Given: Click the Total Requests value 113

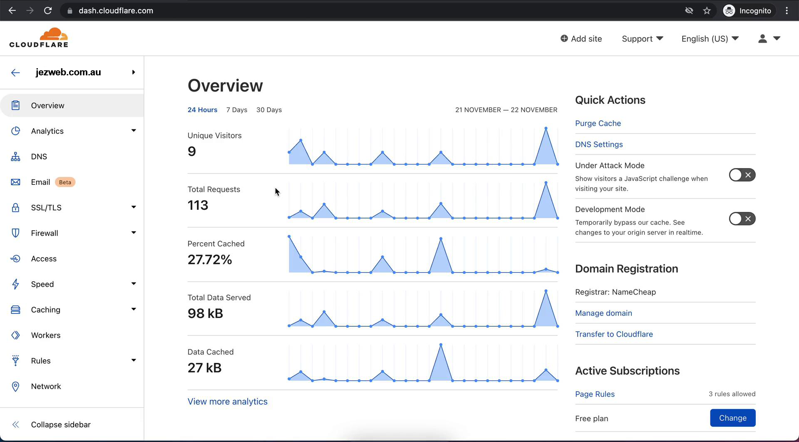Looking at the screenshot, I should pos(198,205).
